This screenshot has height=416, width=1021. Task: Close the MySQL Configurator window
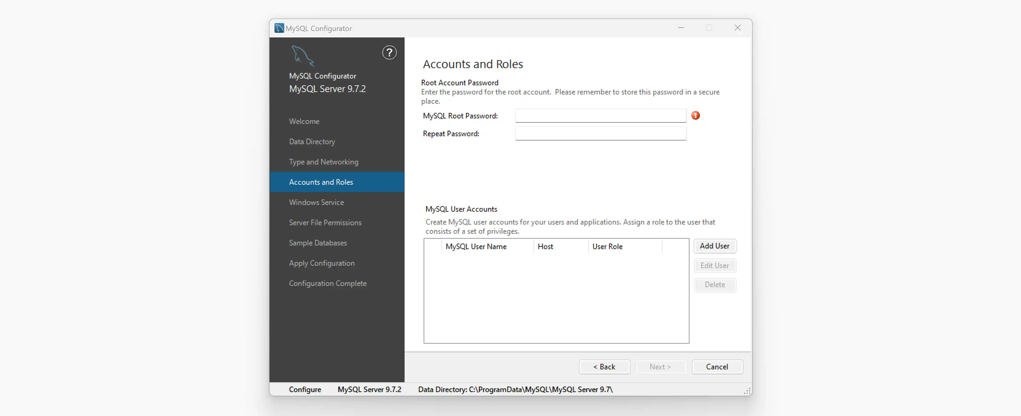tap(737, 28)
